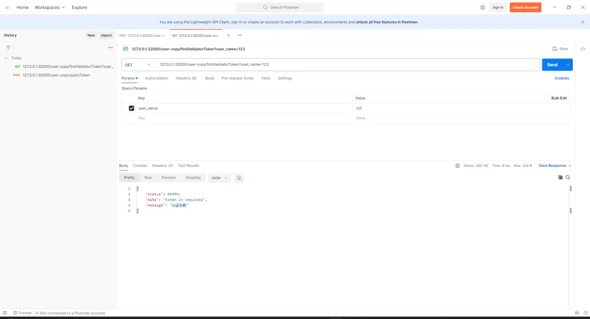The image size is (590, 319).
Task: Copy the response body with copy icon
Action: [x=560, y=177]
